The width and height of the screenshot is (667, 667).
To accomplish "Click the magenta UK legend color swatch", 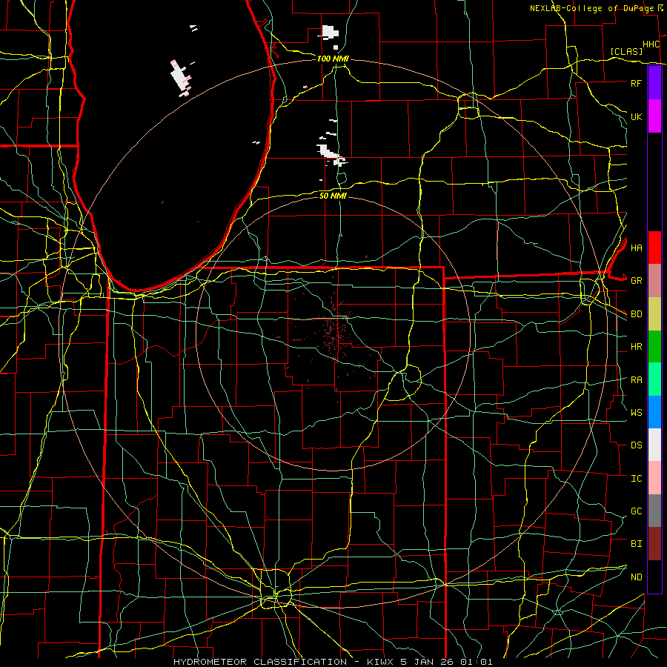I will (x=654, y=116).
